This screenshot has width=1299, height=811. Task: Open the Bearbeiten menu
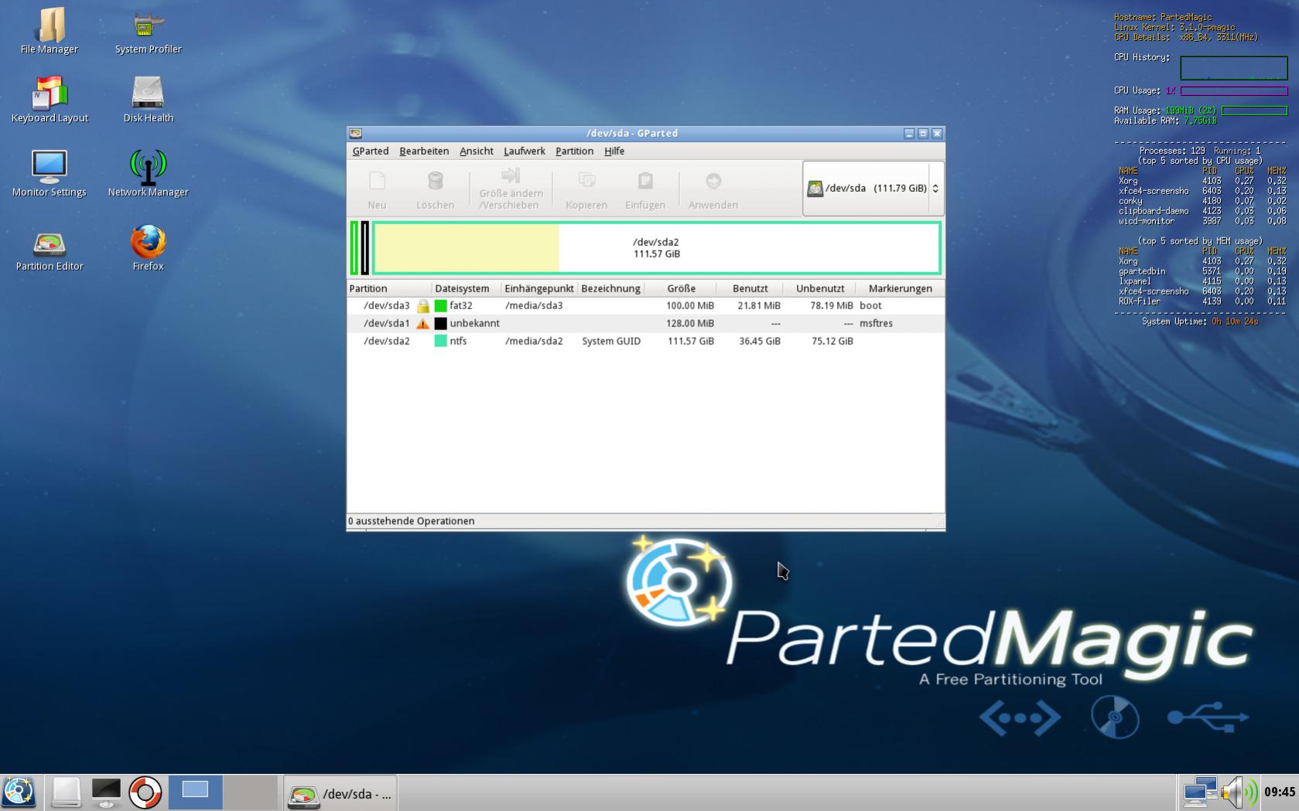tap(424, 151)
